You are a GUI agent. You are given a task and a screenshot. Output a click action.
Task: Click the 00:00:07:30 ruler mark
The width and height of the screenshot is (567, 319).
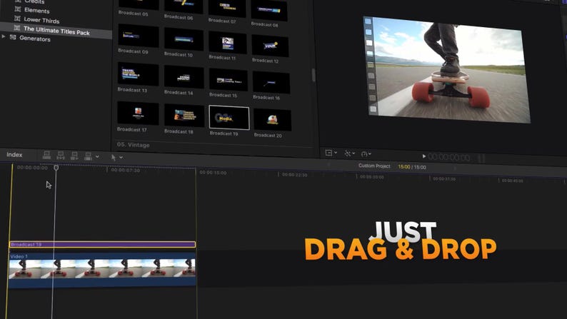point(125,170)
